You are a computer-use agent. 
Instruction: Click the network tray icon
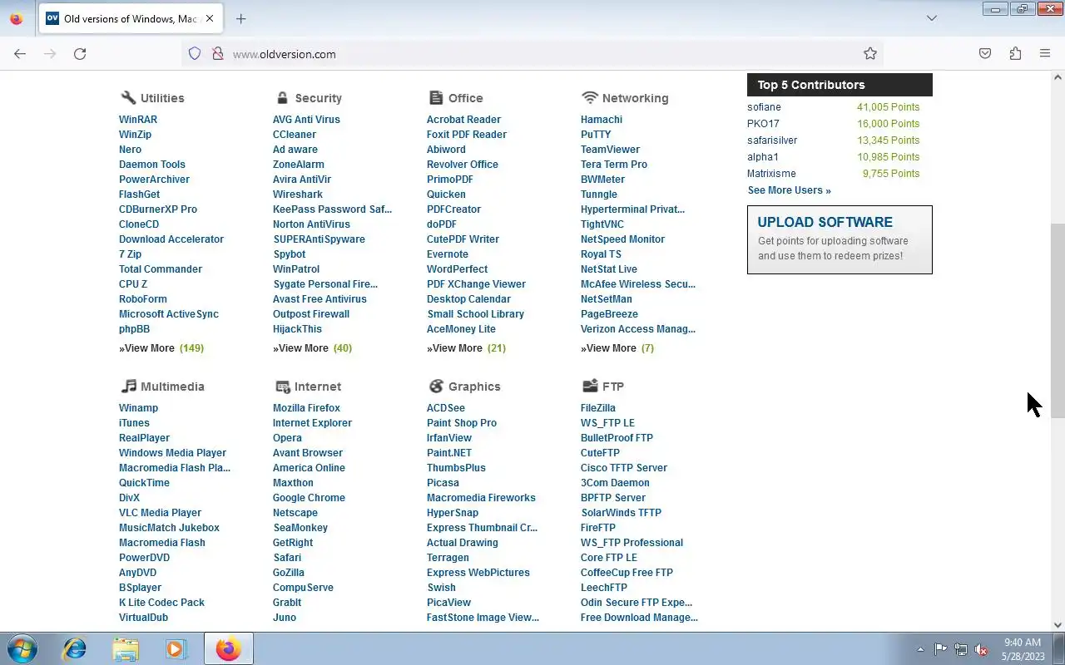coord(961,649)
